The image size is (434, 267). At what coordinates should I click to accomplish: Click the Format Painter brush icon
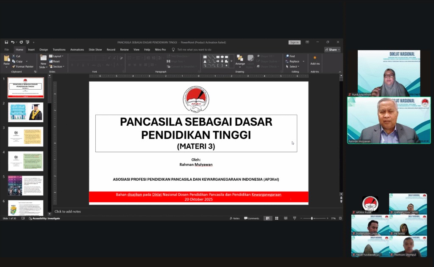14,66
